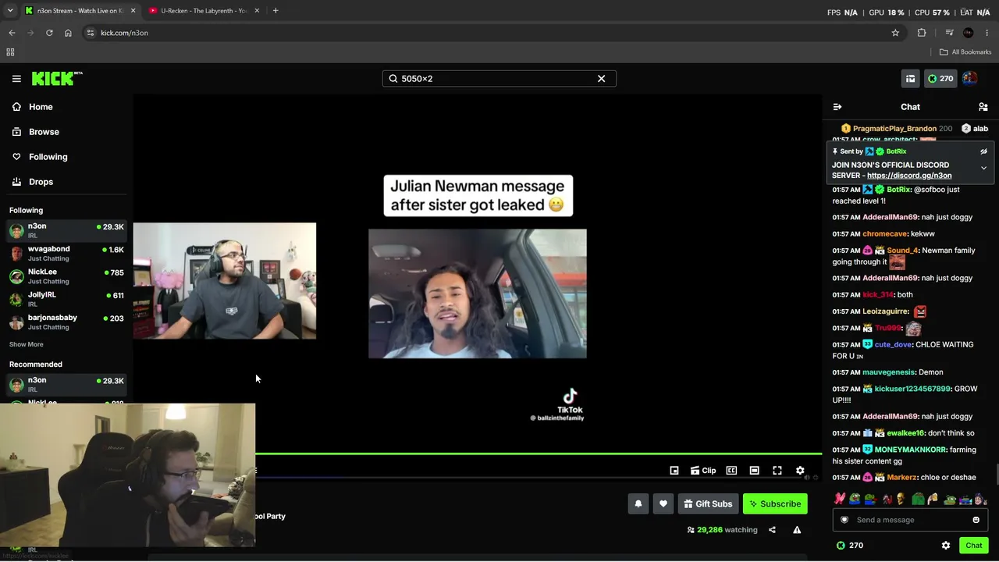999x562 pixels.
Task: Click the username chromecave in chat
Action: coord(885,234)
